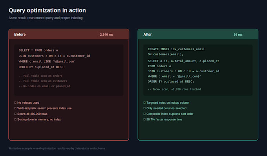Screen dimensions: 267x156
Task: Click the 'SELECT * FROM orders o' code line
Action: pyautogui.click(x=38, y=50)
